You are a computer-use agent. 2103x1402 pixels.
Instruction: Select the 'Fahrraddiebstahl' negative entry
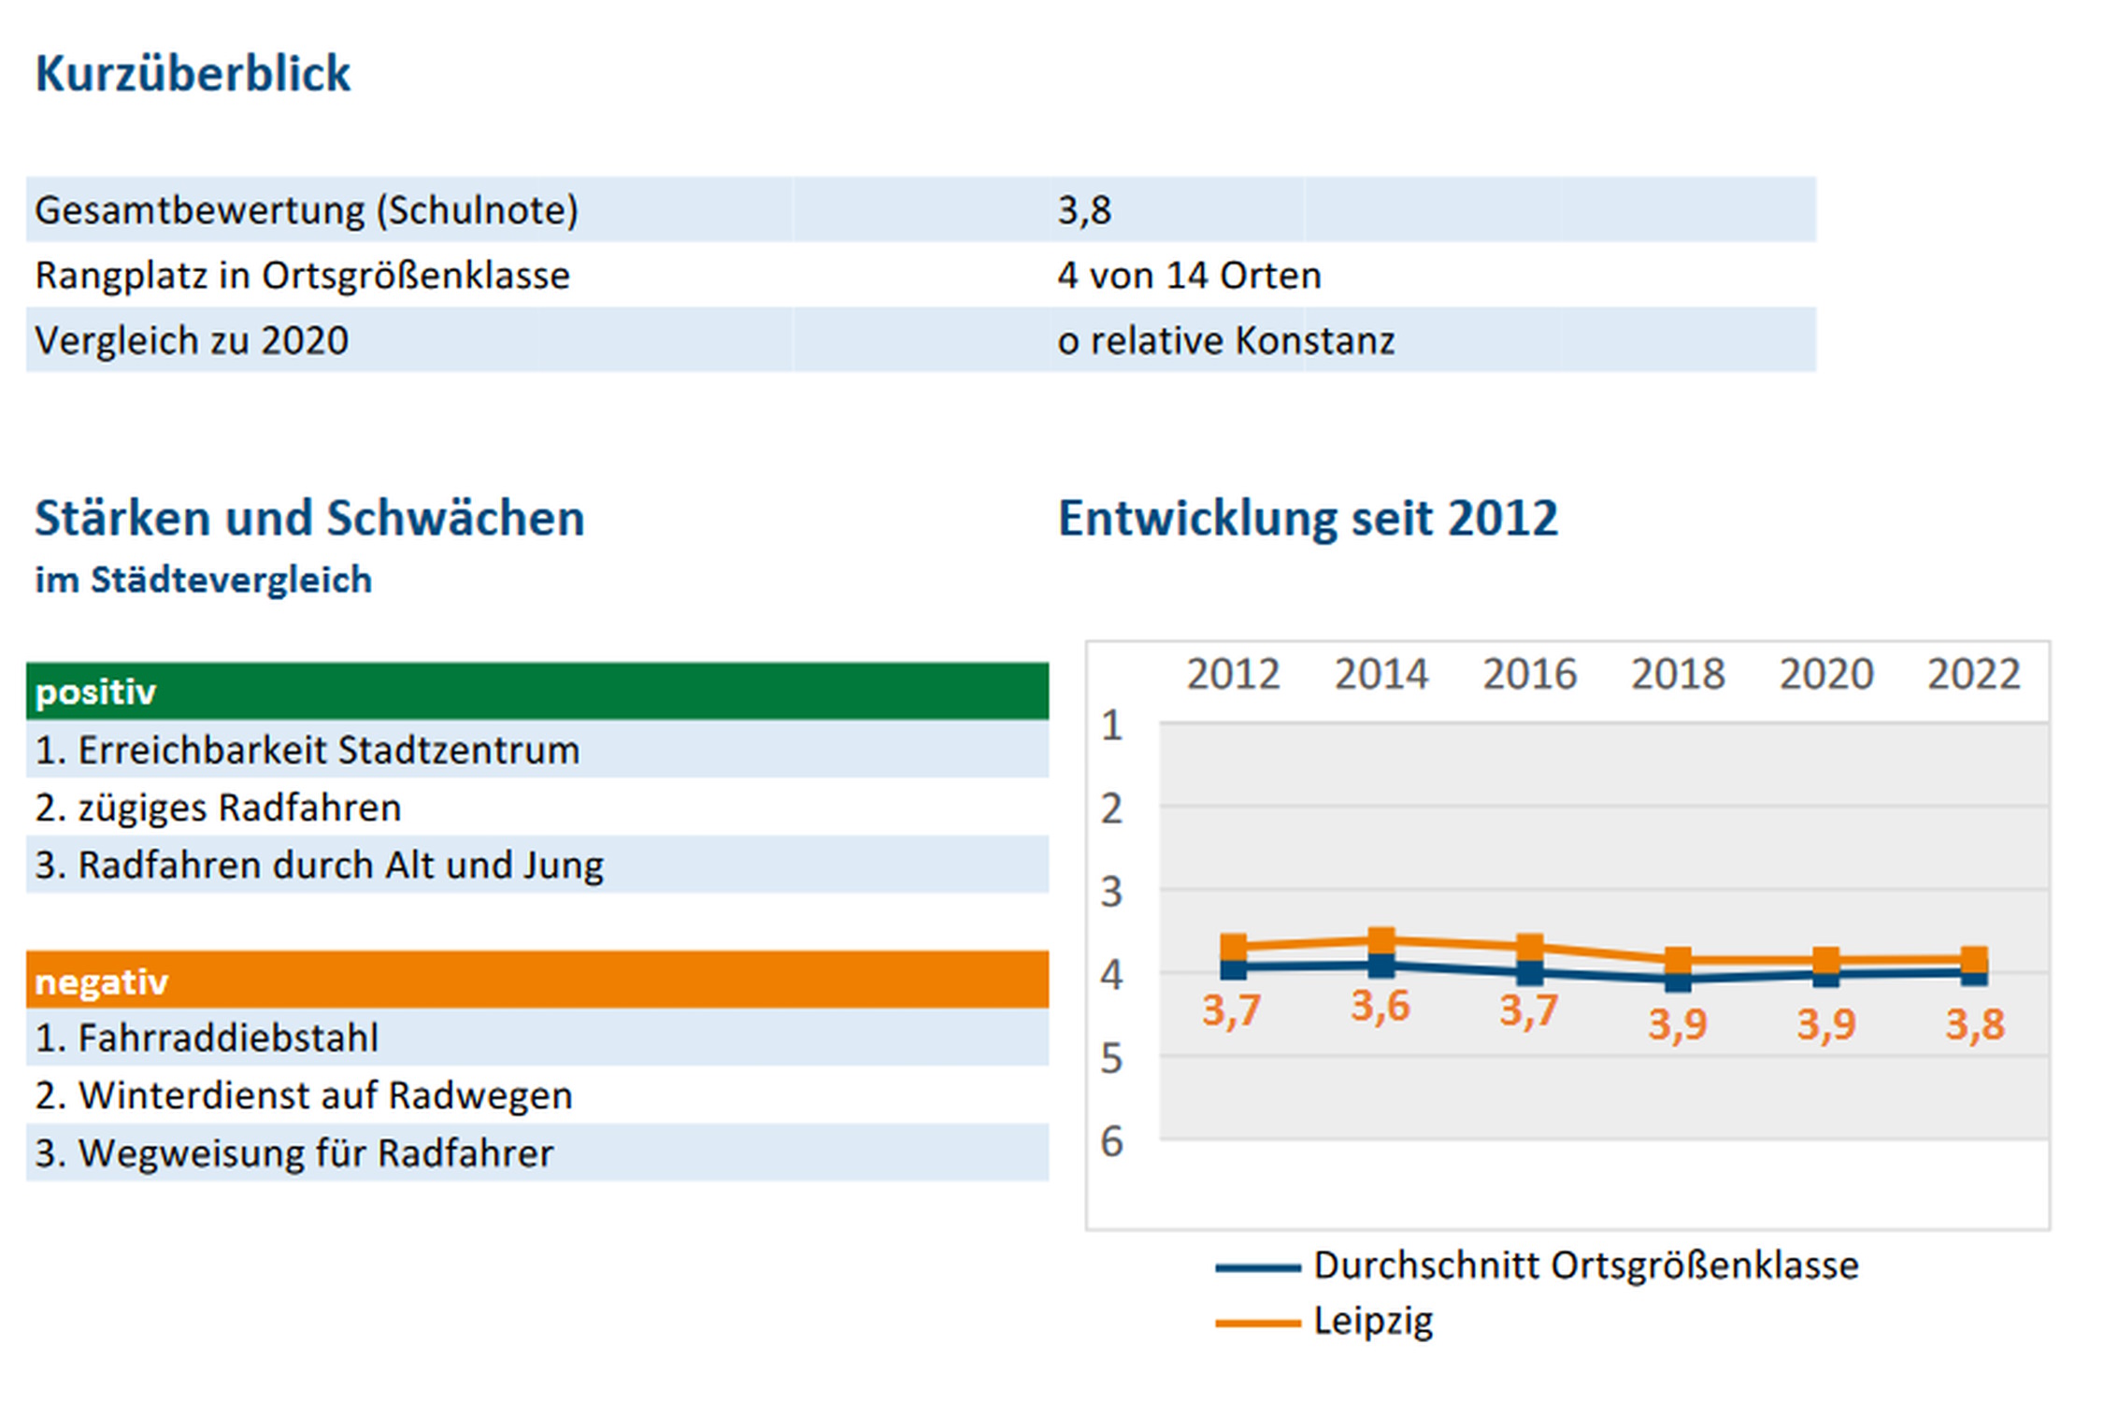pyautogui.click(x=207, y=1038)
